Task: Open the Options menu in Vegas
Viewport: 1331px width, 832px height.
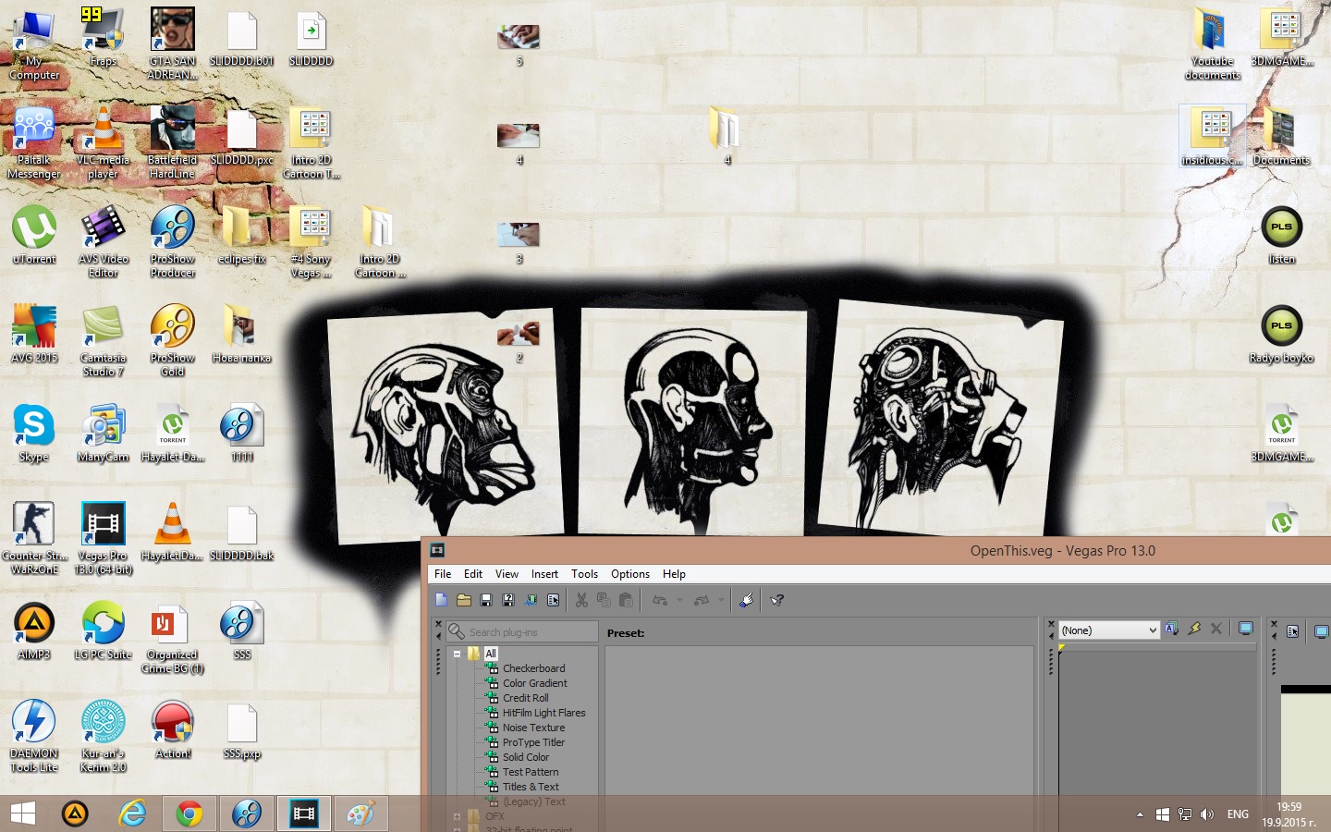Action: pos(630,574)
